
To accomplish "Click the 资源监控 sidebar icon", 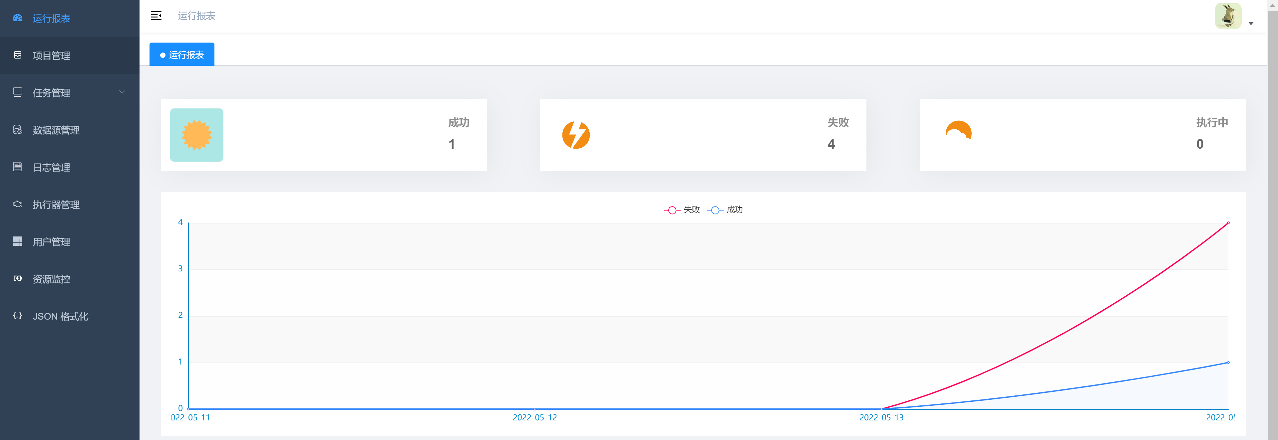I will point(18,278).
